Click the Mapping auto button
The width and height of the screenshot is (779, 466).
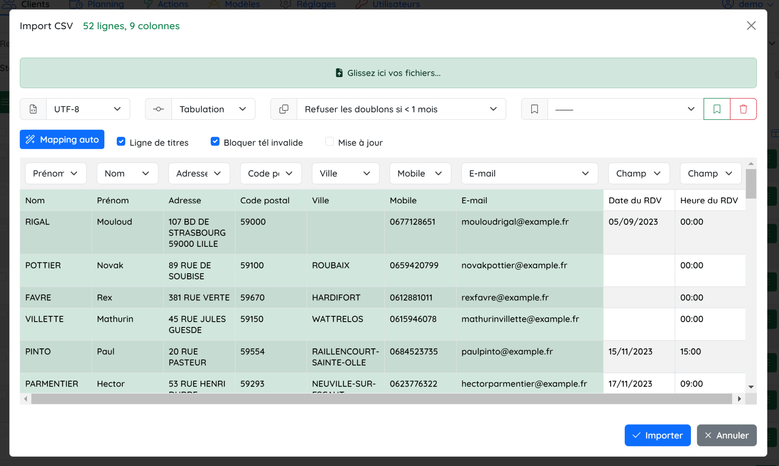(62, 139)
